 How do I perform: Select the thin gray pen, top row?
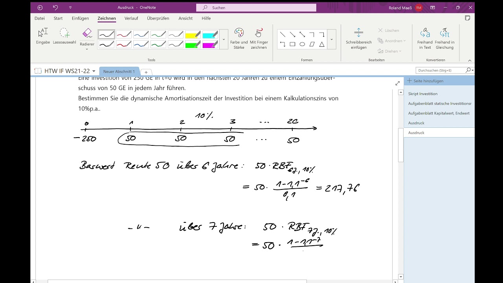click(x=175, y=34)
